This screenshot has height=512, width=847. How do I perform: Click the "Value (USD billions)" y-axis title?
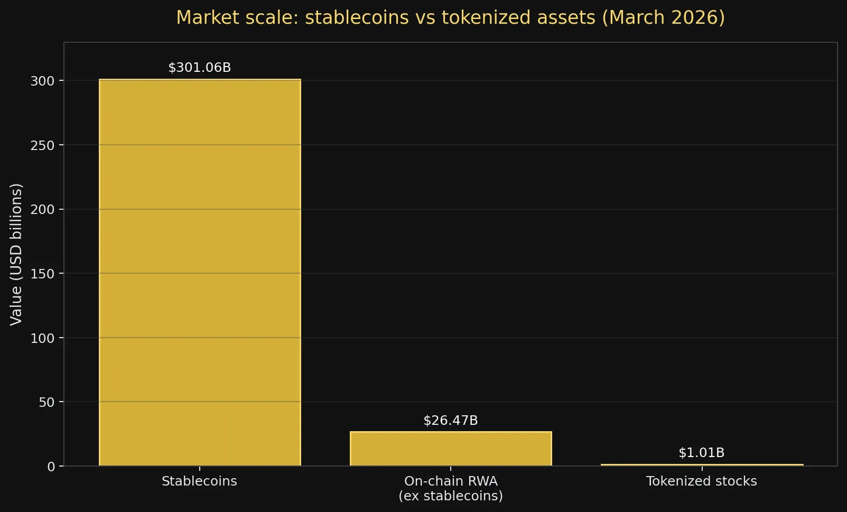click(x=16, y=254)
